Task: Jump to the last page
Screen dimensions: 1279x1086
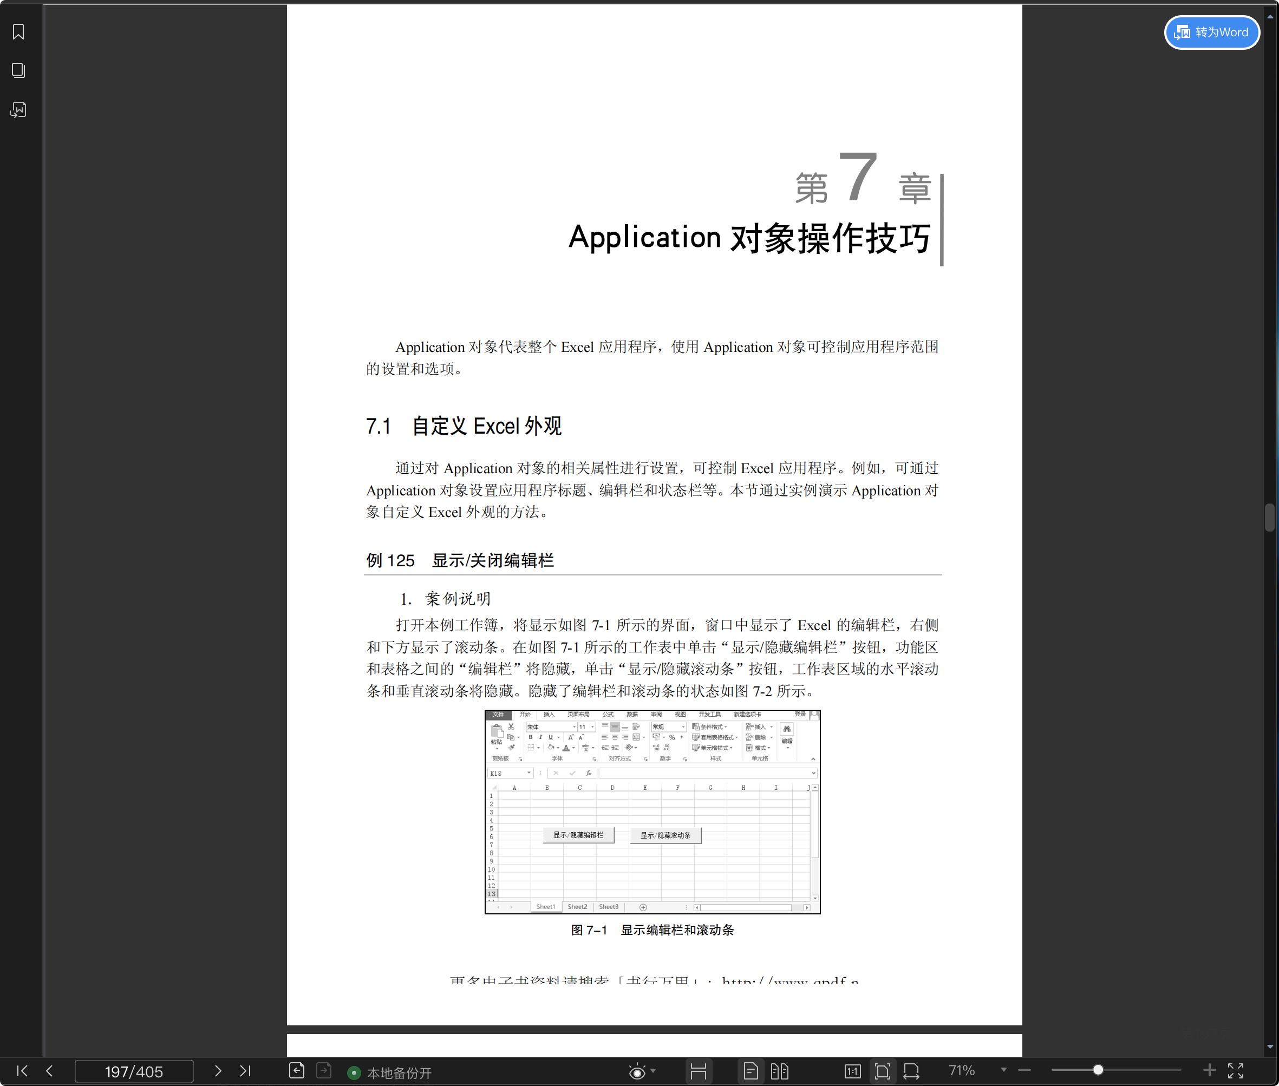Action: [245, 1071]
